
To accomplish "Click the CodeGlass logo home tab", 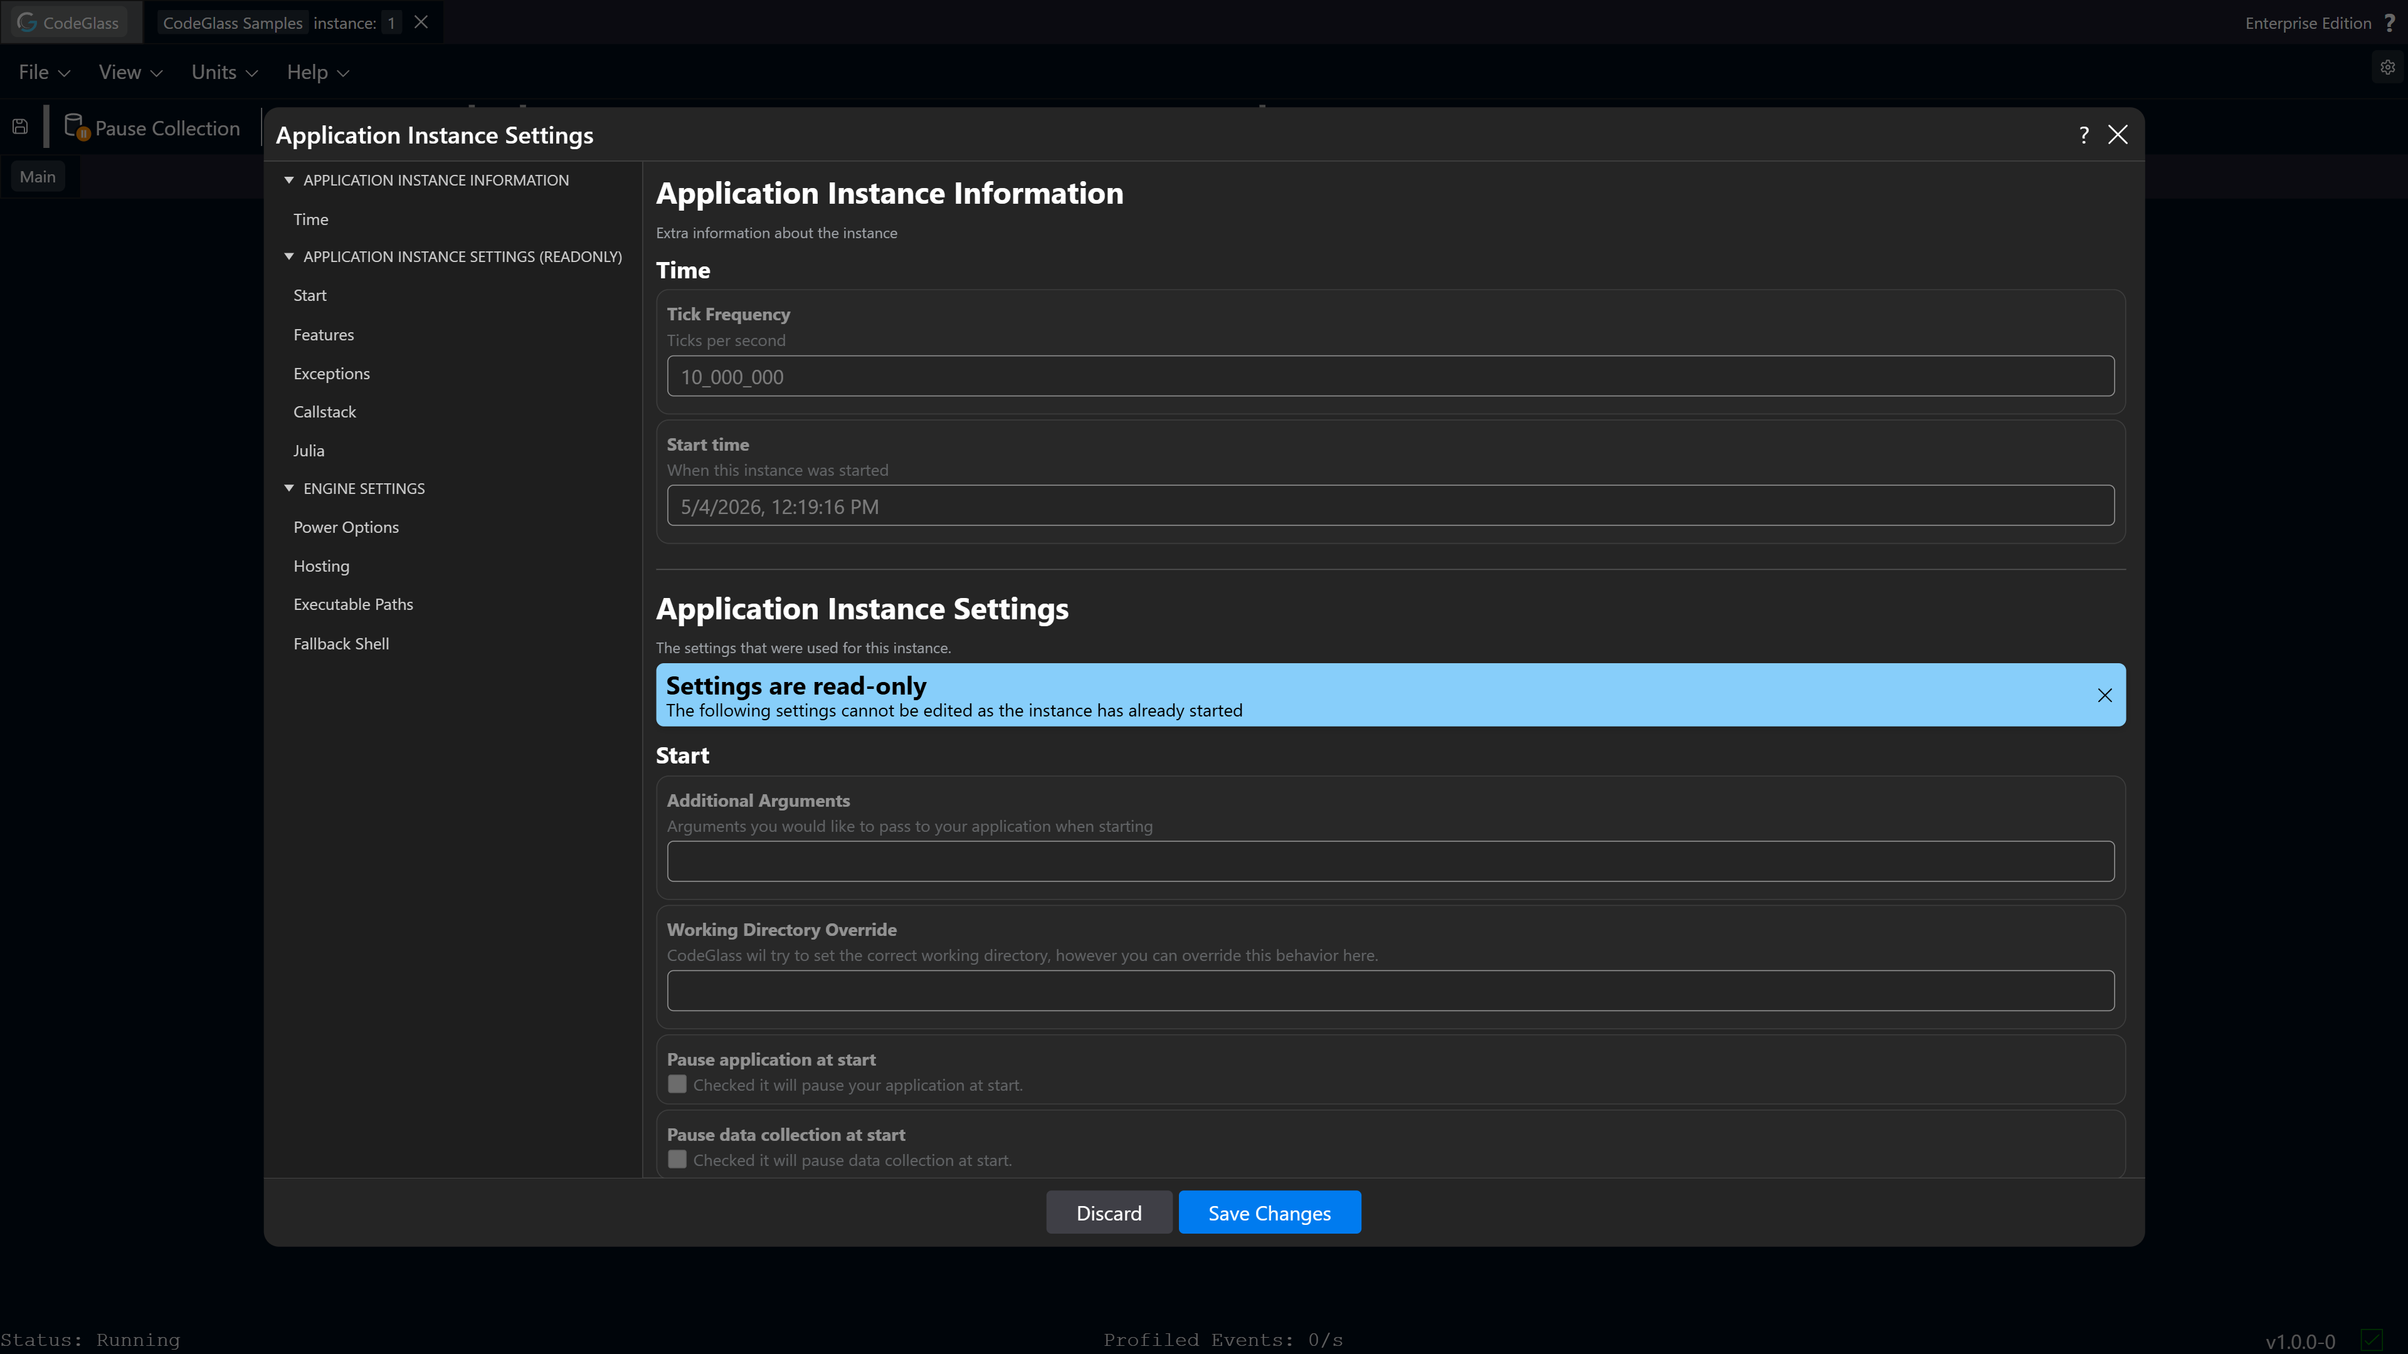I will click(70, 23).
